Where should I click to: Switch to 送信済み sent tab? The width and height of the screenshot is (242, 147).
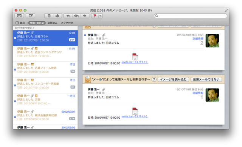pos(52,23)
